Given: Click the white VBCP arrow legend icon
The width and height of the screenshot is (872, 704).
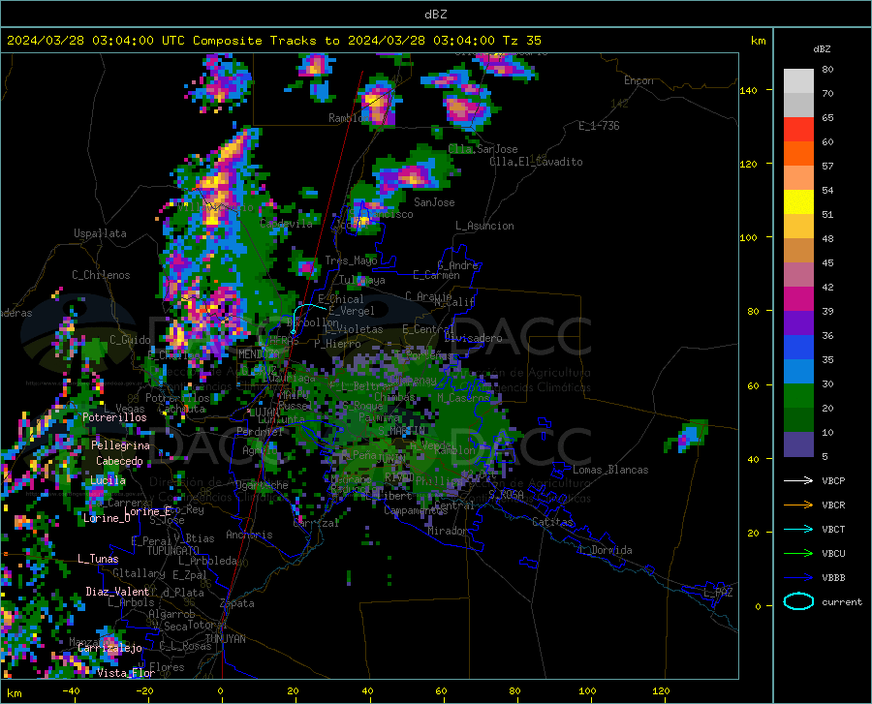Looking at the screenshot, I should pos(798,480).
